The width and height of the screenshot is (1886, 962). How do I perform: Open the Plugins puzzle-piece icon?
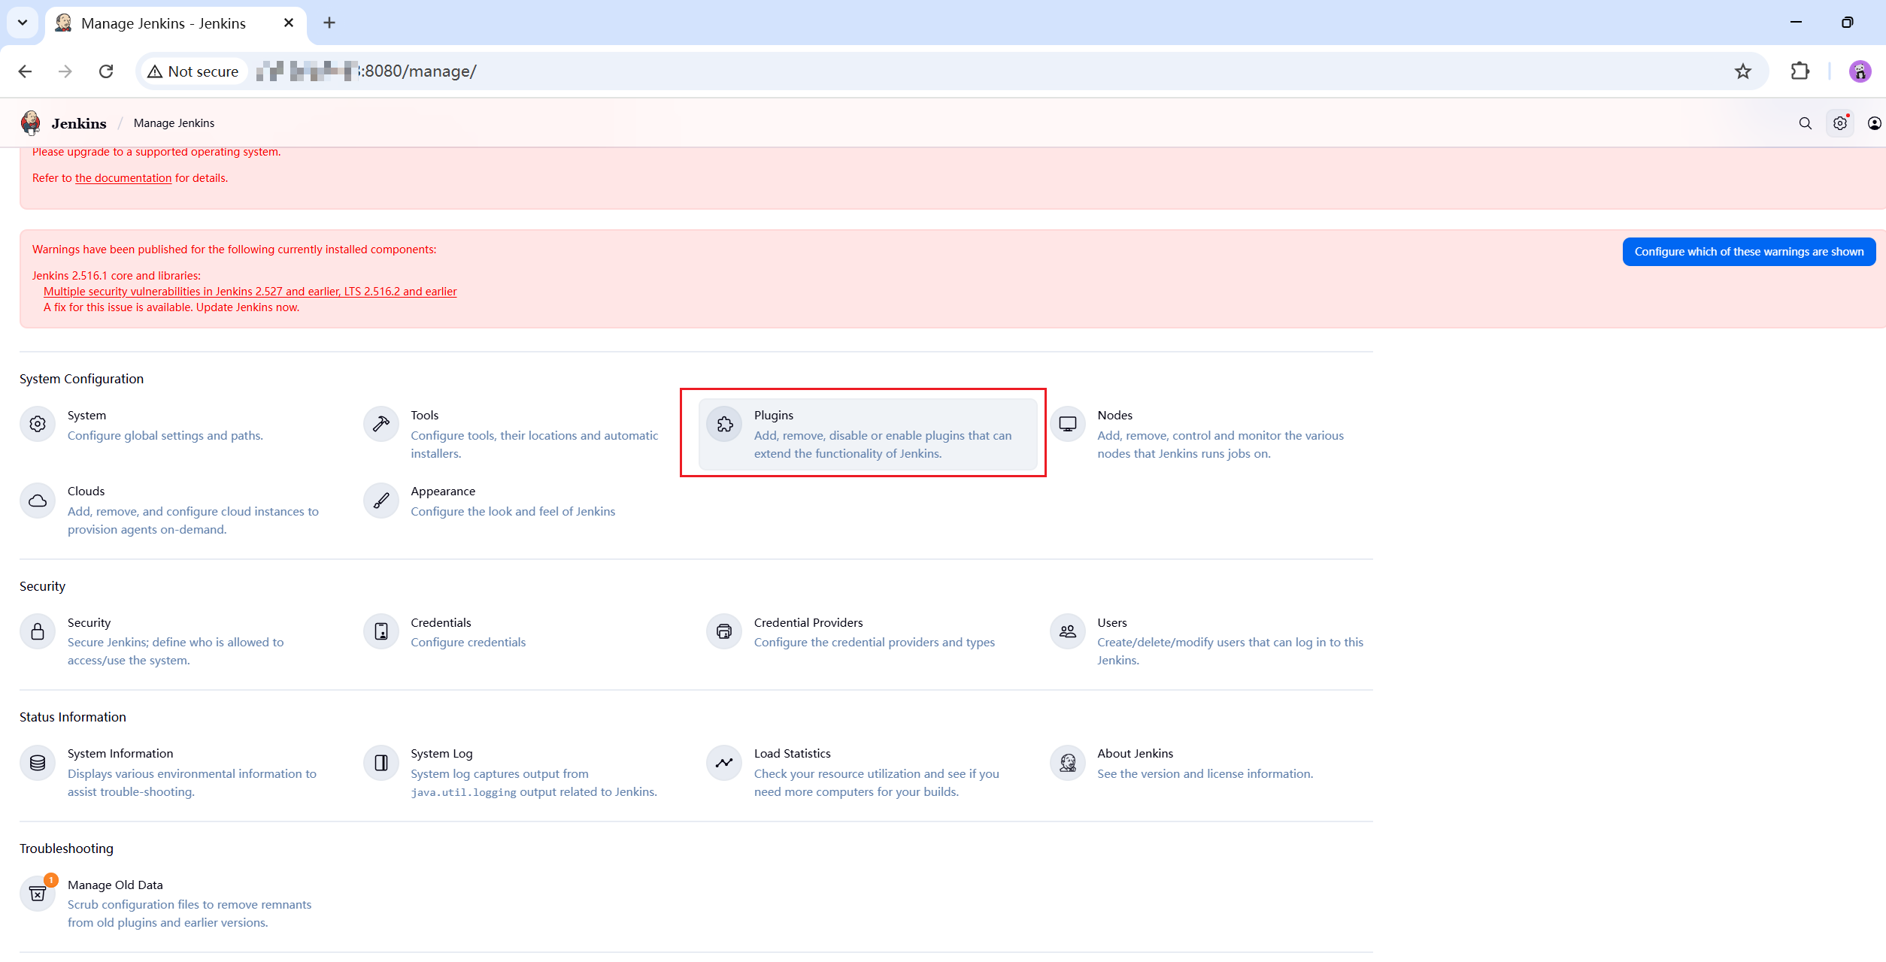click(x=724, y=425)
